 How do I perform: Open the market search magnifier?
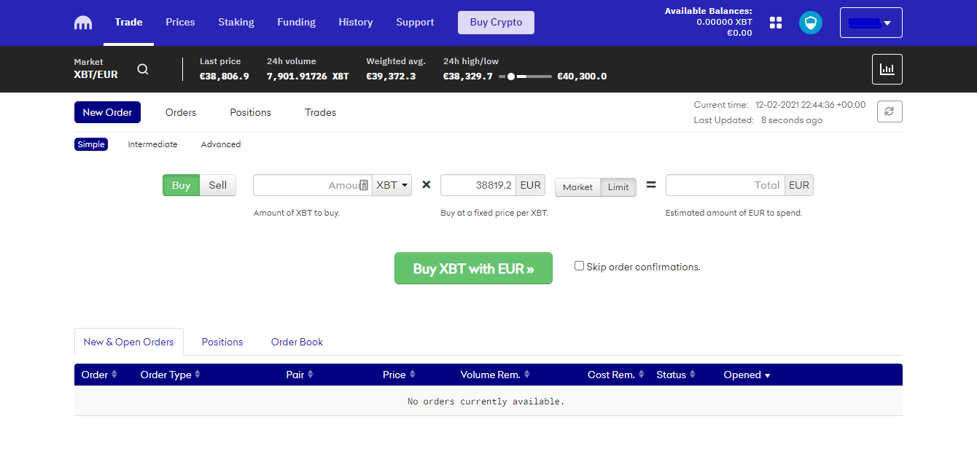click(x=143, y=69)
